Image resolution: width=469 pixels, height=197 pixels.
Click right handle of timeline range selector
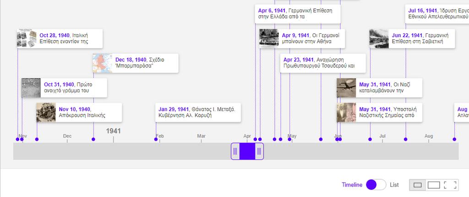click(x=259, y=151)
